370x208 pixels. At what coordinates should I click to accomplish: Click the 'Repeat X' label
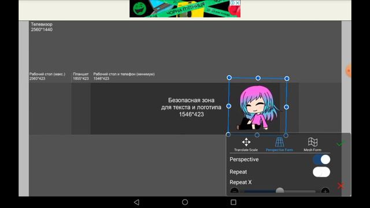click(240, 183)
